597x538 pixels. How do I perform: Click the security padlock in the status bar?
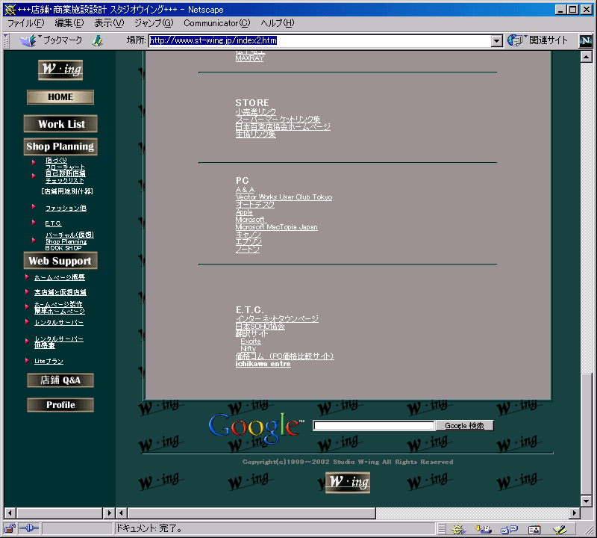[x=10, y=528]
